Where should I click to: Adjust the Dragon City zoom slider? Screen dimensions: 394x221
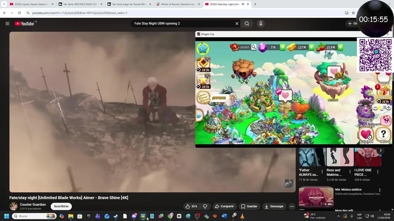[x=382, y=108]
